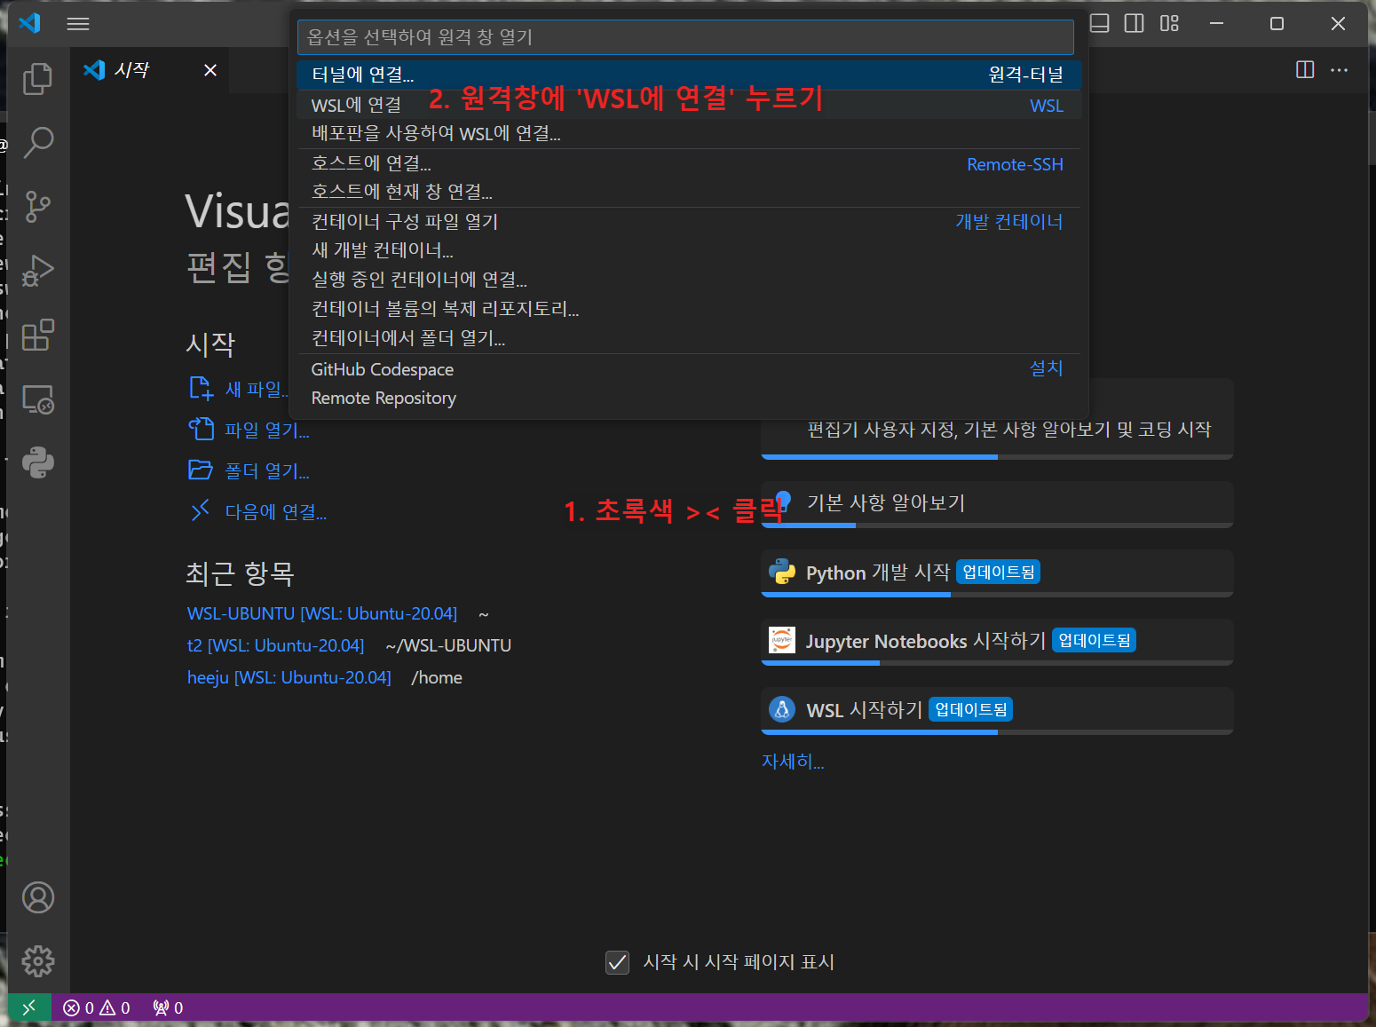Viewport: 1376px width, 1027px height.
Task: Split the editor right
Action: (1305, 70)
